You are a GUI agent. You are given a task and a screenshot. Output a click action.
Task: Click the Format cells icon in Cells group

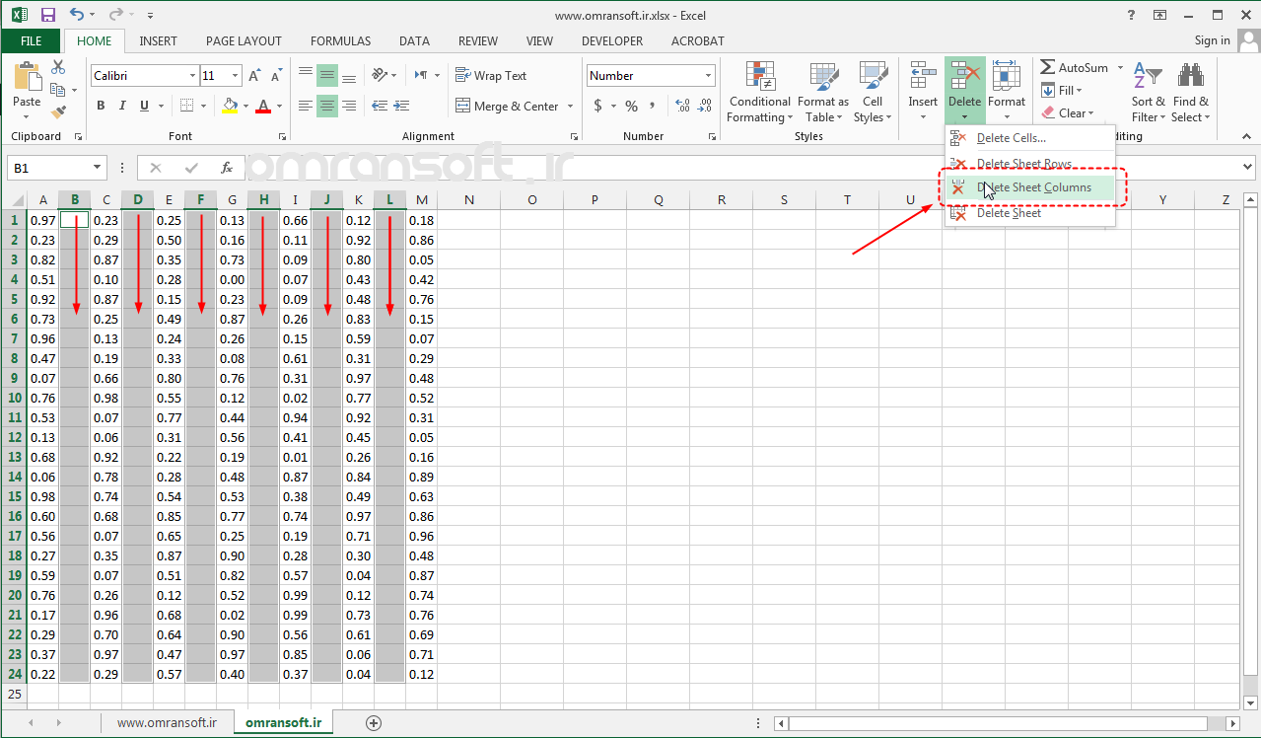[x=1007, y=76]
